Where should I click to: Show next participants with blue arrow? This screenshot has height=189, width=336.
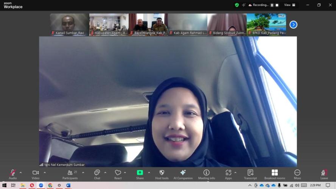(293, 25)
